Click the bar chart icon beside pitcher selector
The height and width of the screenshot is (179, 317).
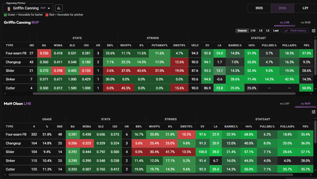[x=59, y=8]
